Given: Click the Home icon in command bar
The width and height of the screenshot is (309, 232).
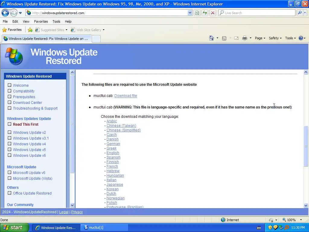Looking at the screenshot, I should pos(212,38).
